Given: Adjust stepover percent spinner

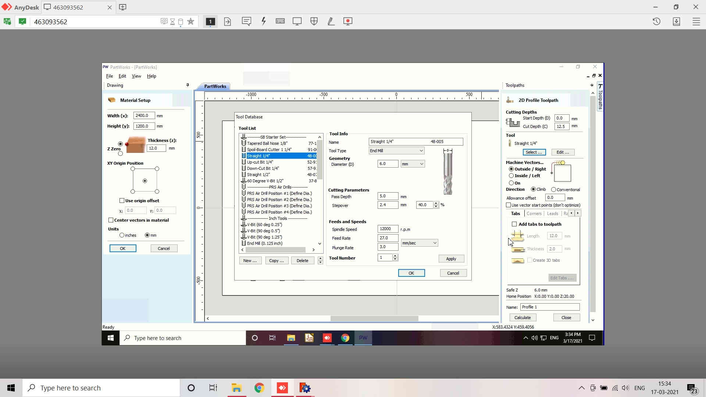Looking at the screenshot, I should click(x=436, y=205).
